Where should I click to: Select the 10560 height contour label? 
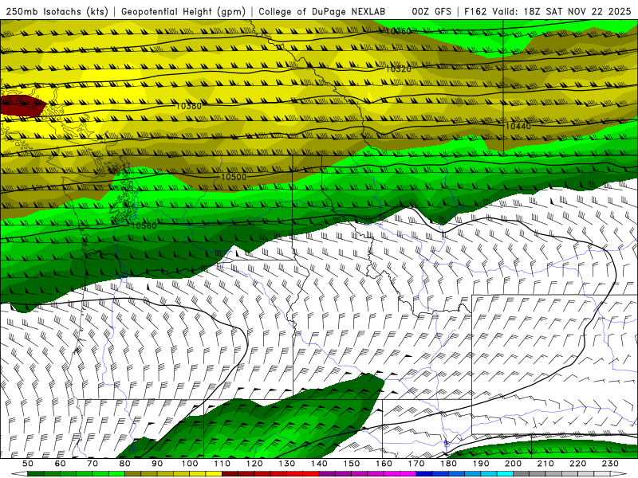pyautogui.click(x=144, y=225)
